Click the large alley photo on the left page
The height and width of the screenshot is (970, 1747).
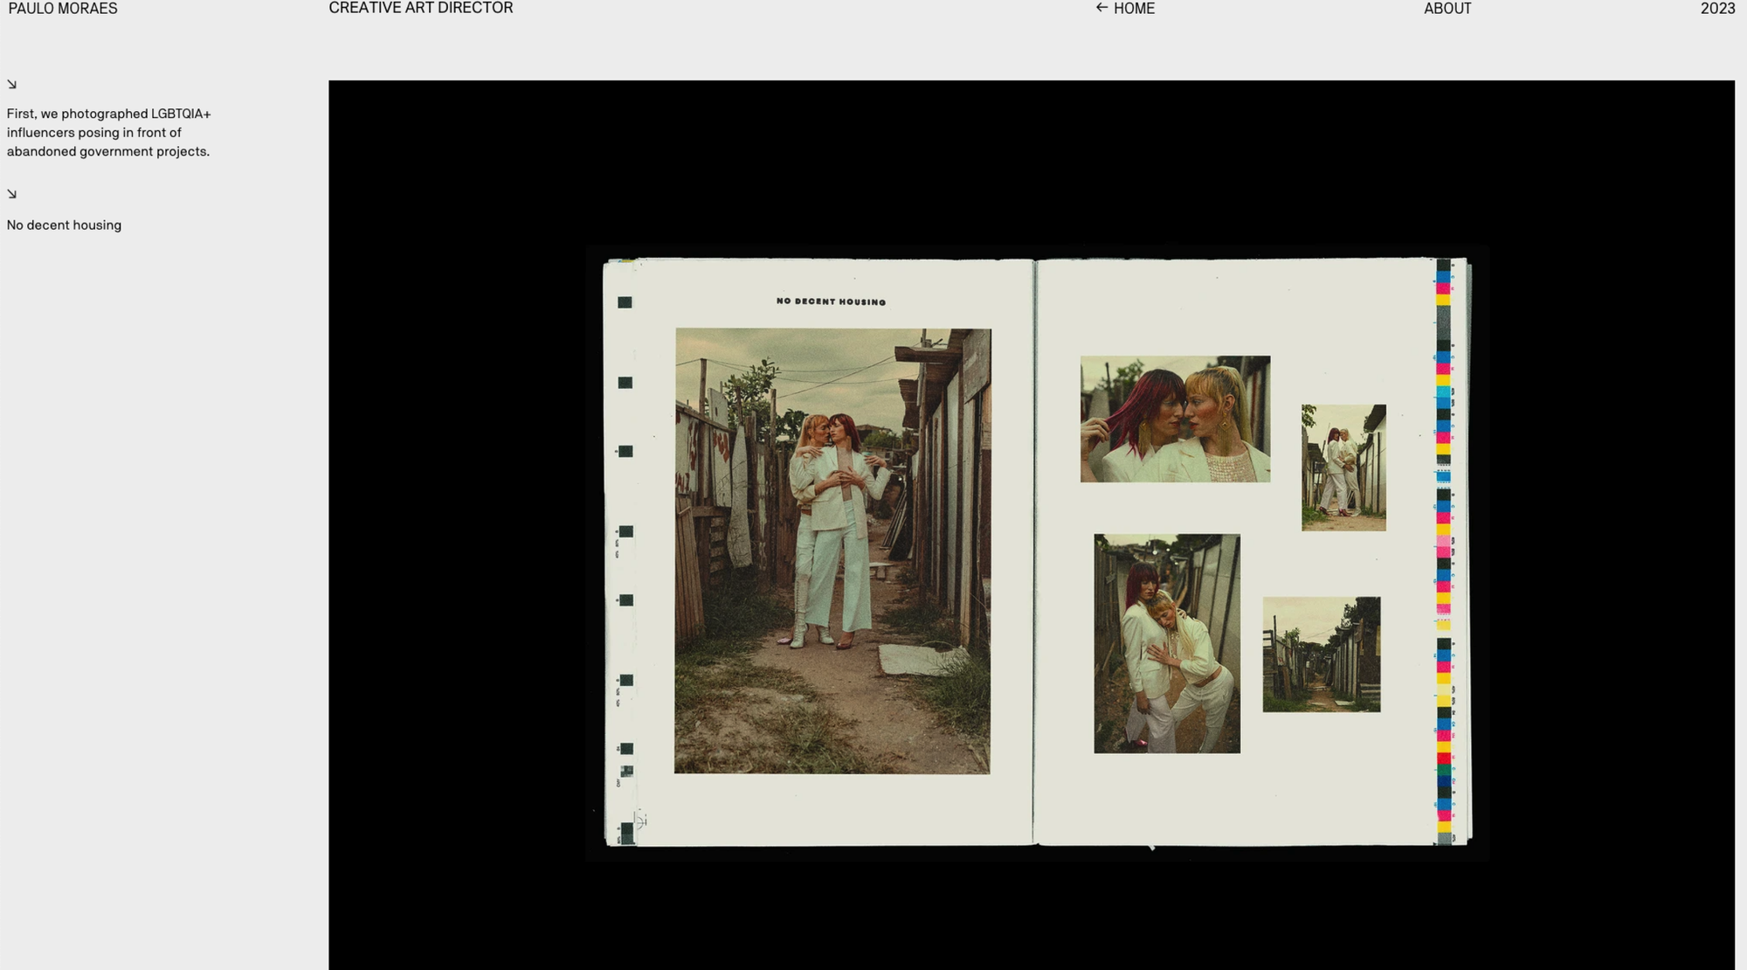832,551
